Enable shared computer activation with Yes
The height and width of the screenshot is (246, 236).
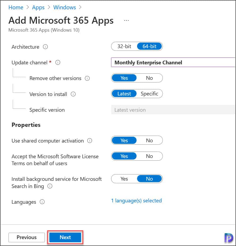tap(124, 140)
